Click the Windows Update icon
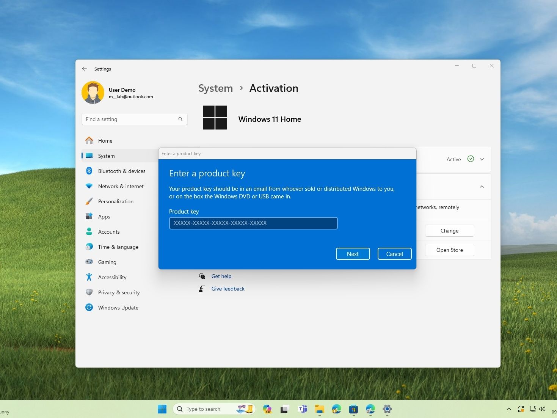Image resolution: width=557 pixels, height=418 pixels. (89, 307)
